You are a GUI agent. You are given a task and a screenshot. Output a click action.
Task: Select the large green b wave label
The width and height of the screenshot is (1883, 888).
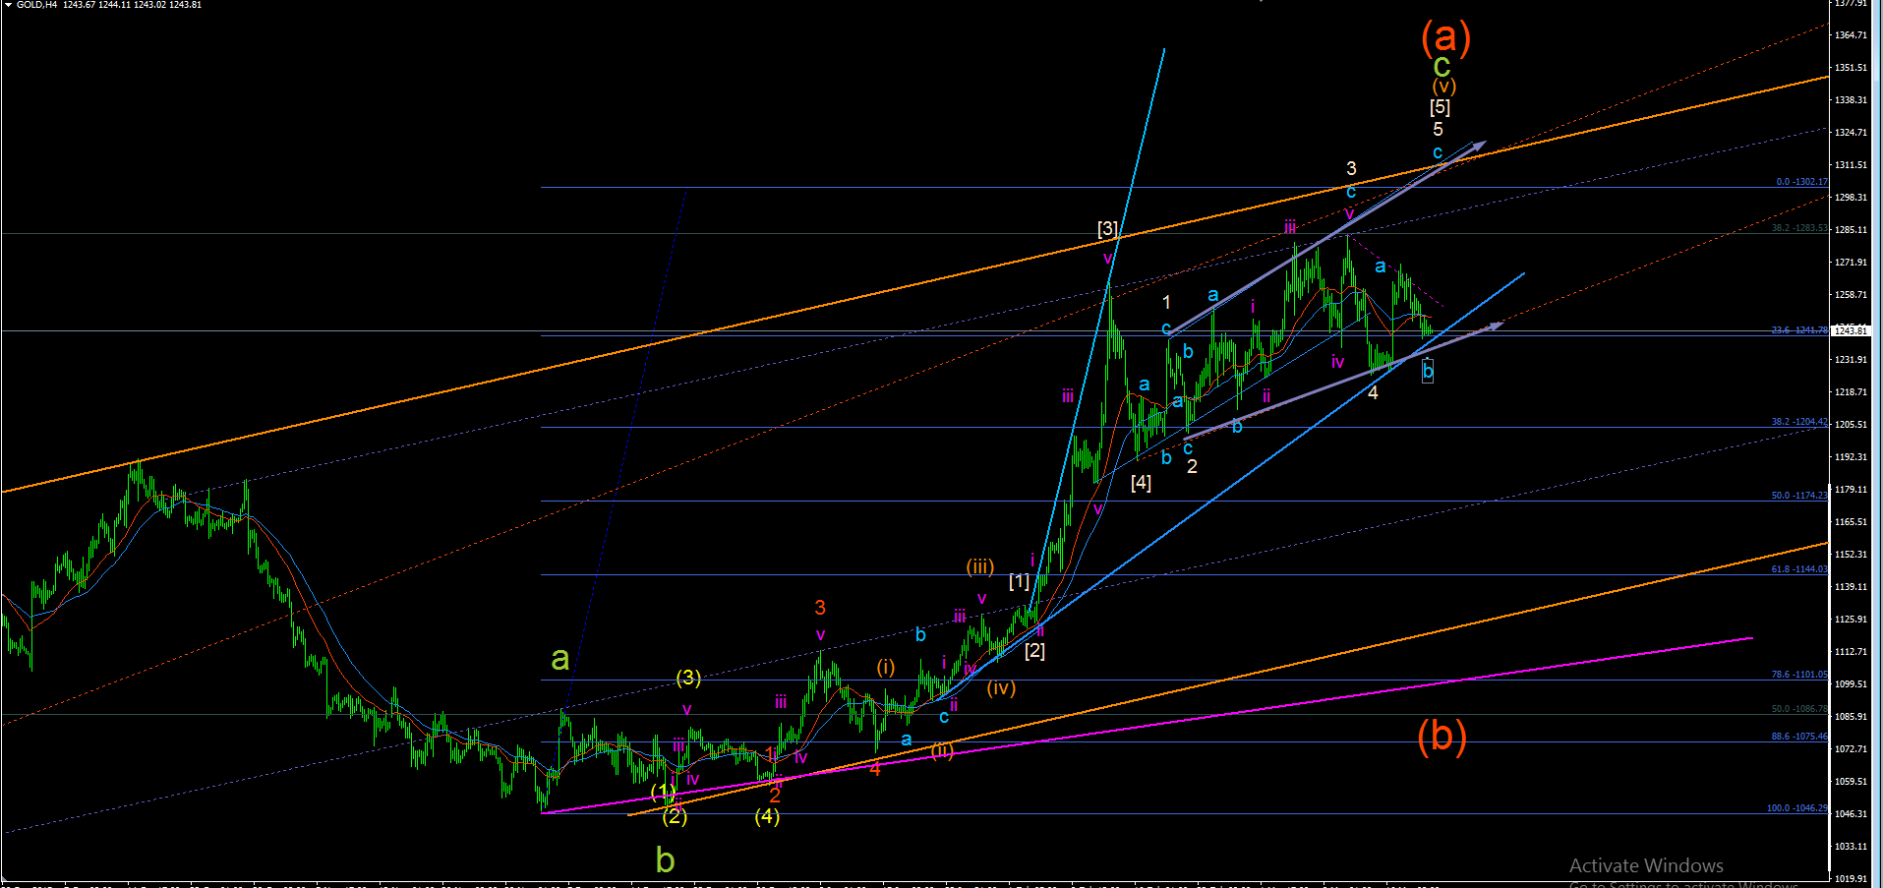(x=665, y=860)
